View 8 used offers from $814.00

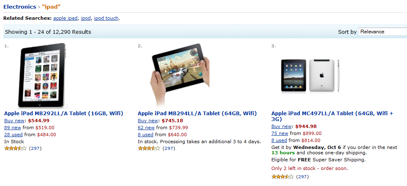[x=279, y=140]
